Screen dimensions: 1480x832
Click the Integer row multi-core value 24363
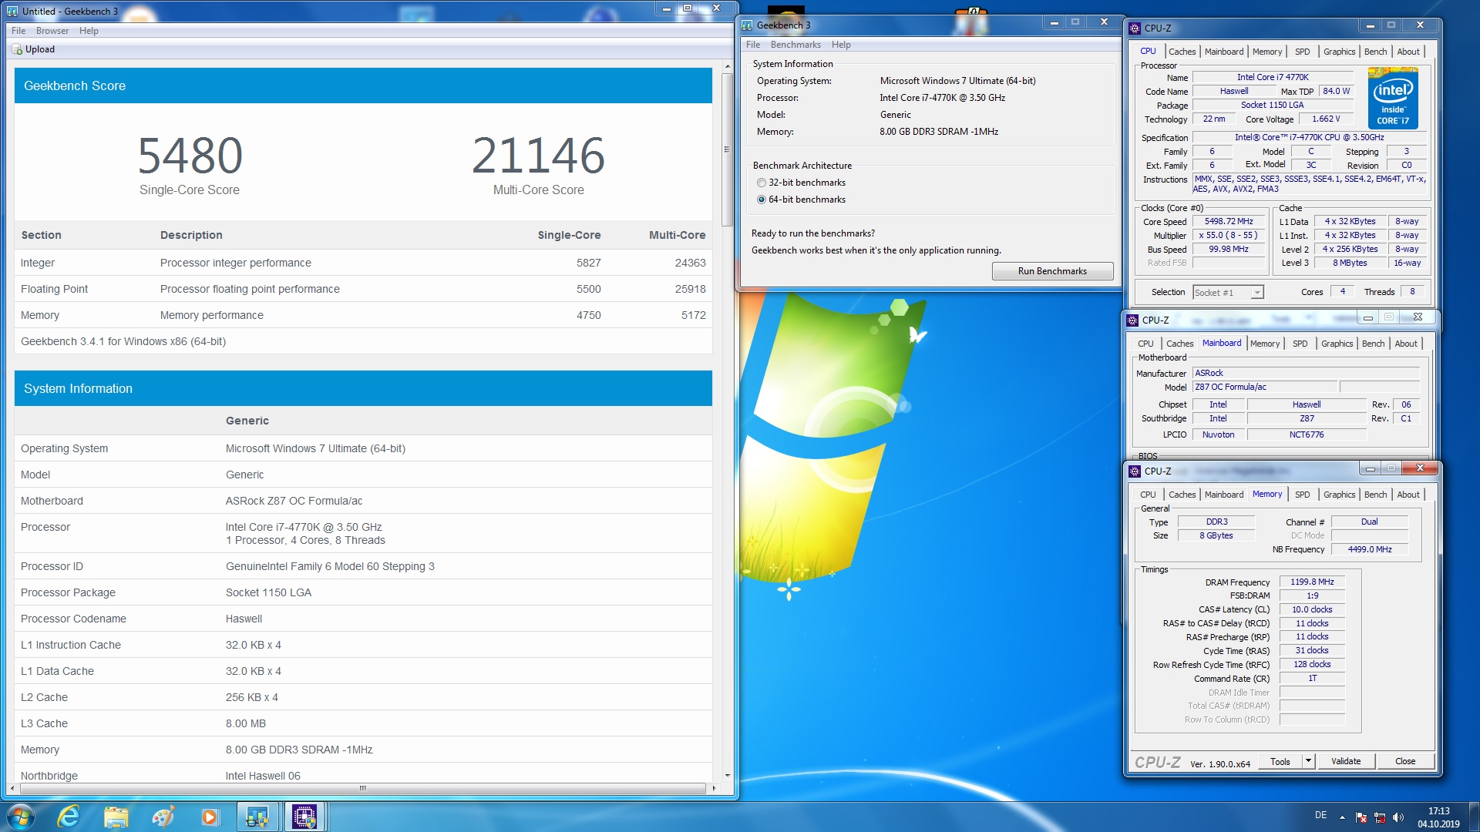click(690, 263)
